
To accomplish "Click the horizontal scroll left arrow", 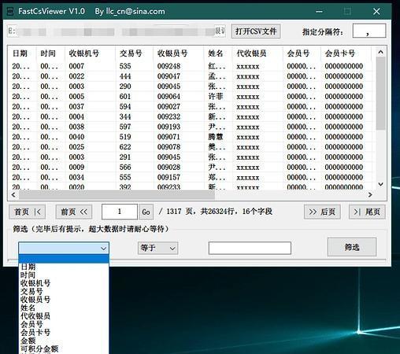I will tap(13, 195).
